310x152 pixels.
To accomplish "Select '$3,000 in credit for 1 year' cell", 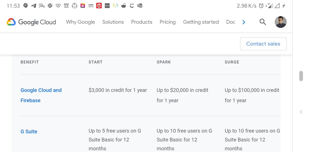I will [118, 90].
